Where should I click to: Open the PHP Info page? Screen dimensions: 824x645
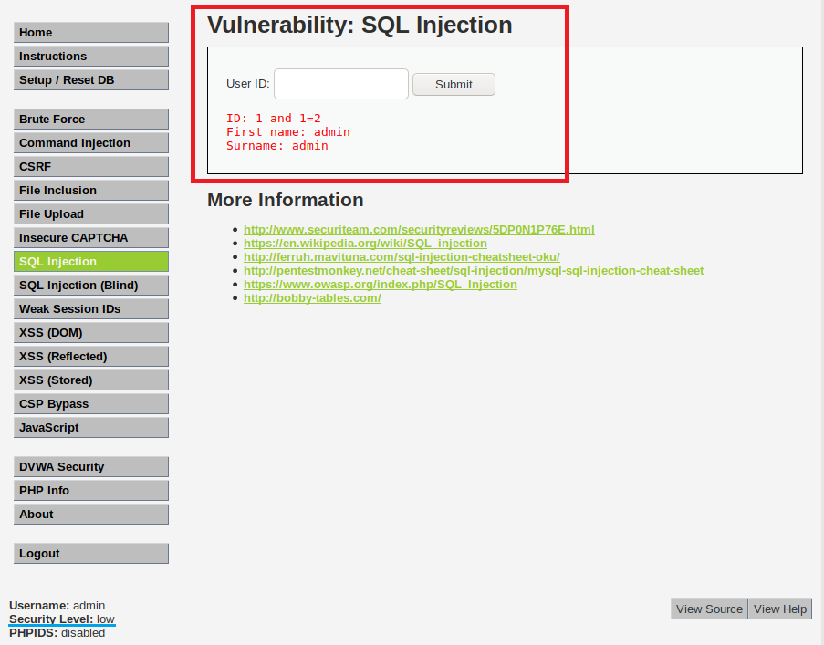(91, 491)
